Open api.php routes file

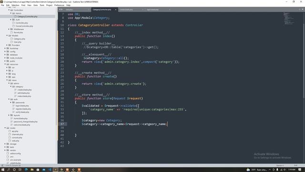click(15, 131)
